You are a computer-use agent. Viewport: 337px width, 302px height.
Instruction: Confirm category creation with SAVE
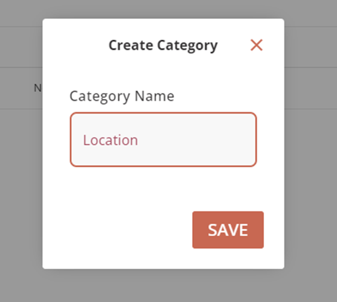tap(228, 230)
